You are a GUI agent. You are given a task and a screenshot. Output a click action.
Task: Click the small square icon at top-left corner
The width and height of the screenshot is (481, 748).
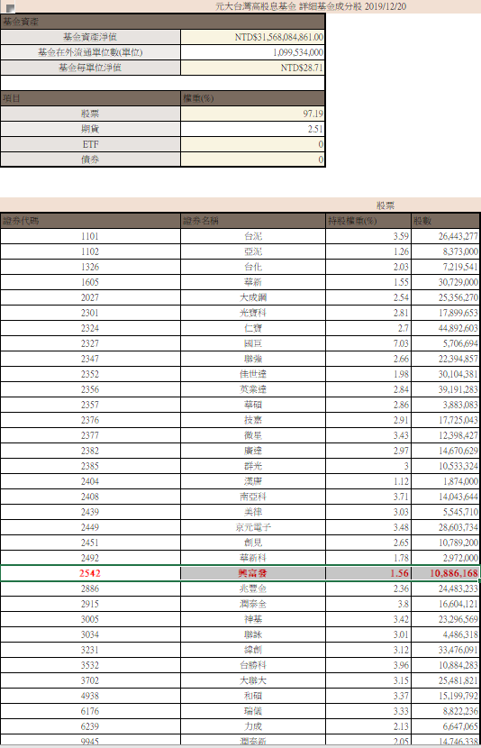point(10,7)
